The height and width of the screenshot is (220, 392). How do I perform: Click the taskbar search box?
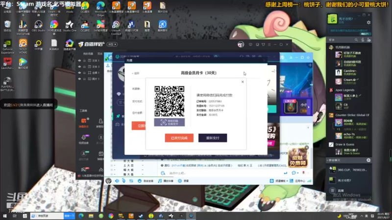(47, 216)
